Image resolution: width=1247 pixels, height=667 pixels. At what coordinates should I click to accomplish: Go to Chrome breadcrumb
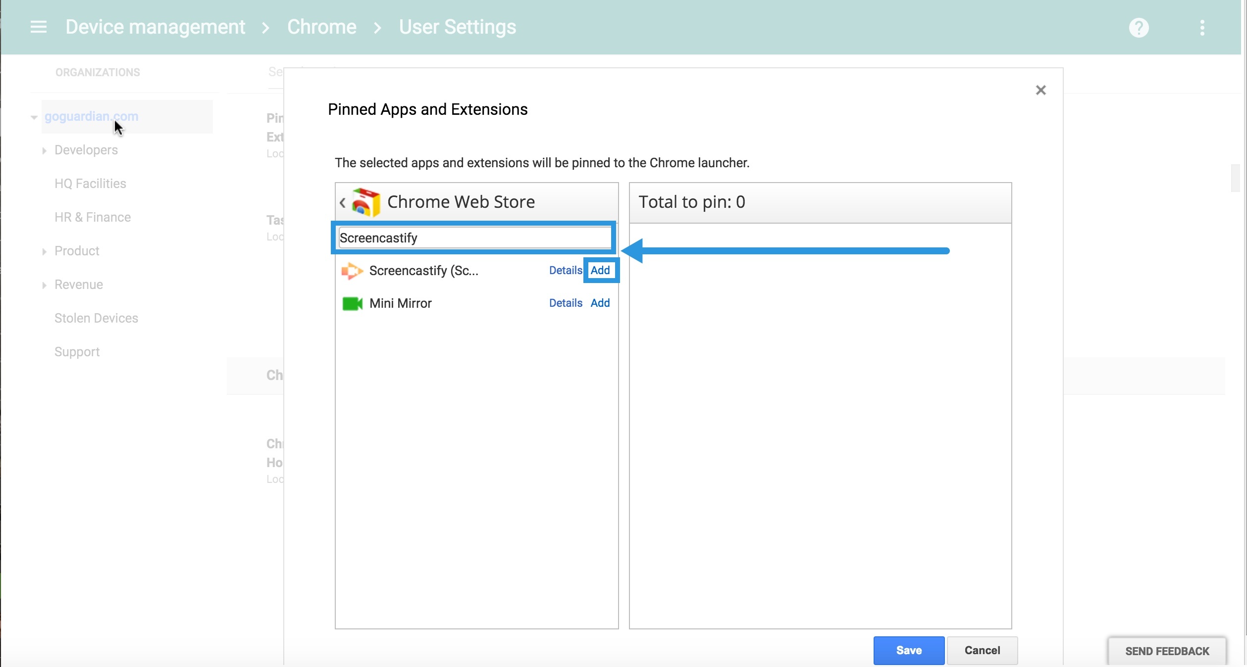pos(321,27)
